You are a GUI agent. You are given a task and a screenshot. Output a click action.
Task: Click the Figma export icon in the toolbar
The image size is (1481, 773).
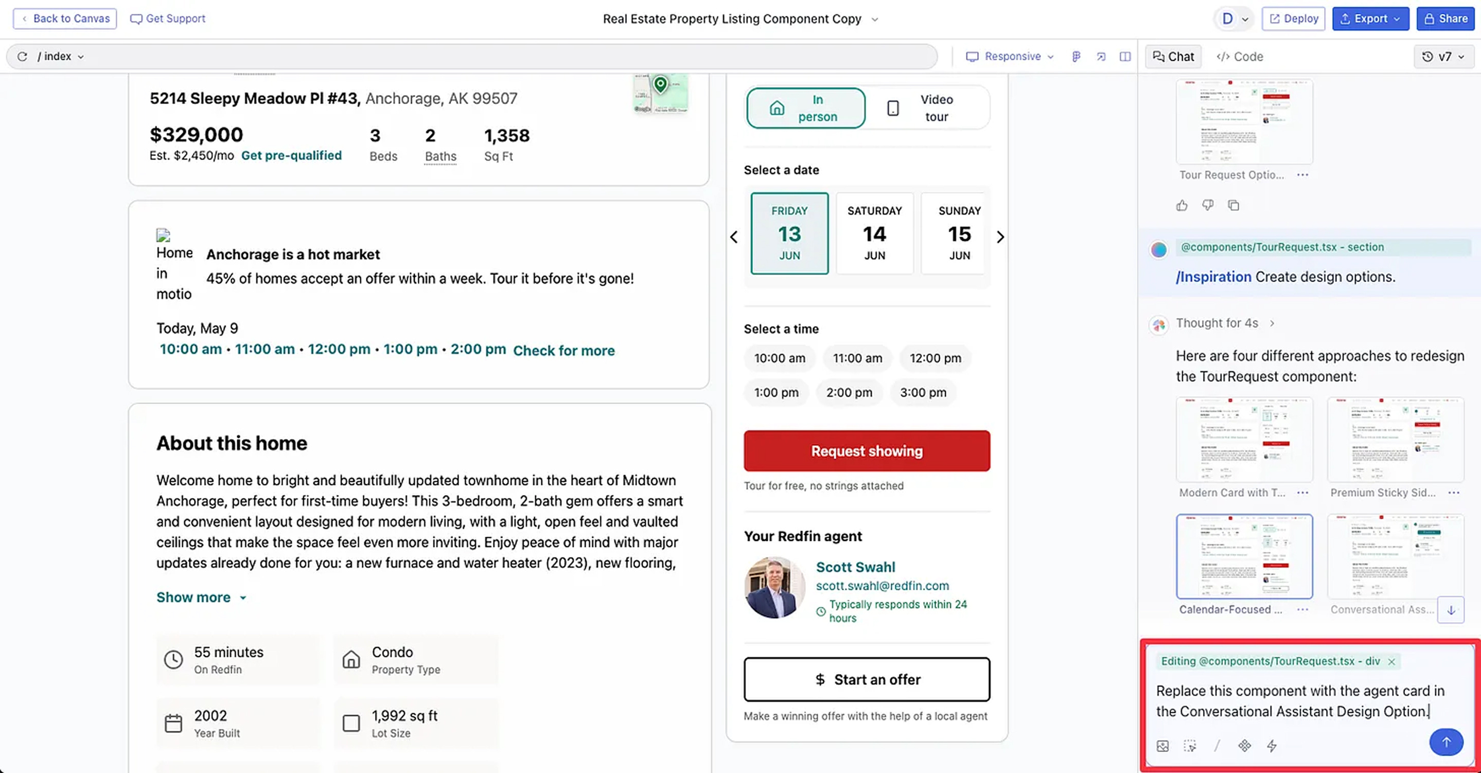[1076, 57]
